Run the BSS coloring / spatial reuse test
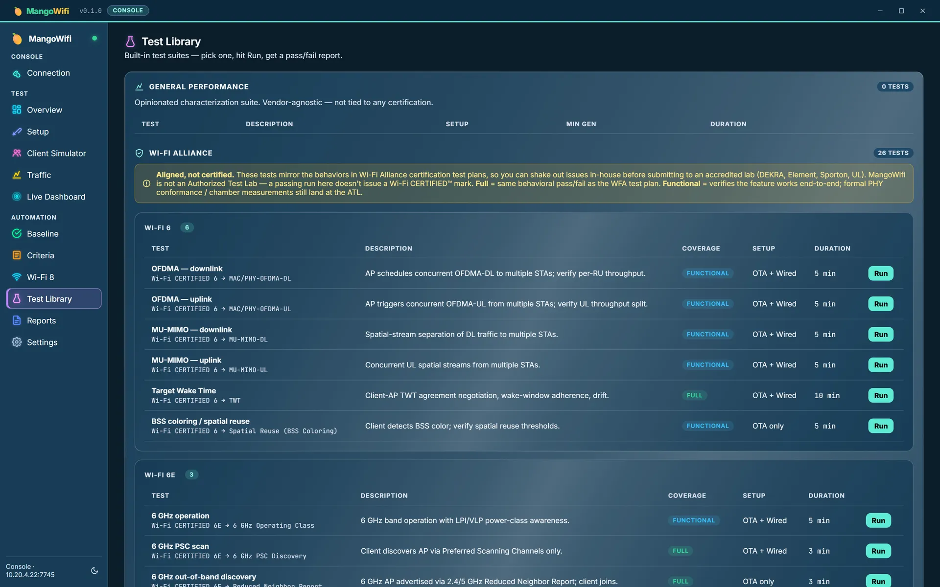This screenshot has width=940, height=587. [881, 426]
